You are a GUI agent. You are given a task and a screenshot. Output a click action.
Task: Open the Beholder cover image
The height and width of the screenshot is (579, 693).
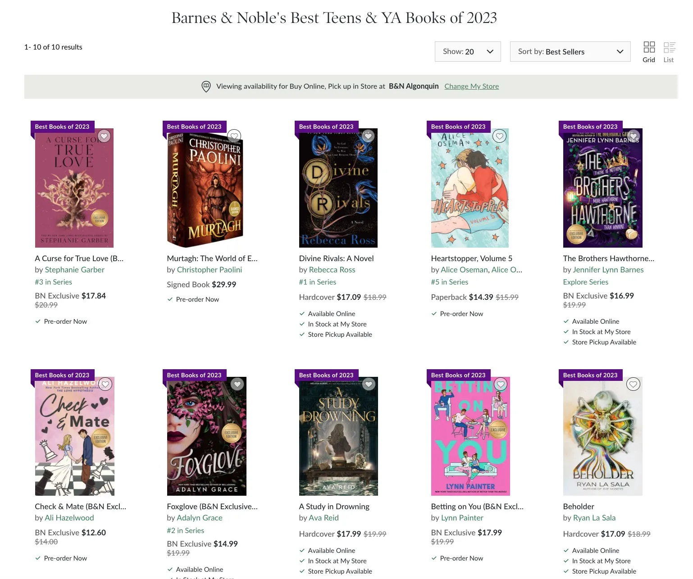point(603,436)
